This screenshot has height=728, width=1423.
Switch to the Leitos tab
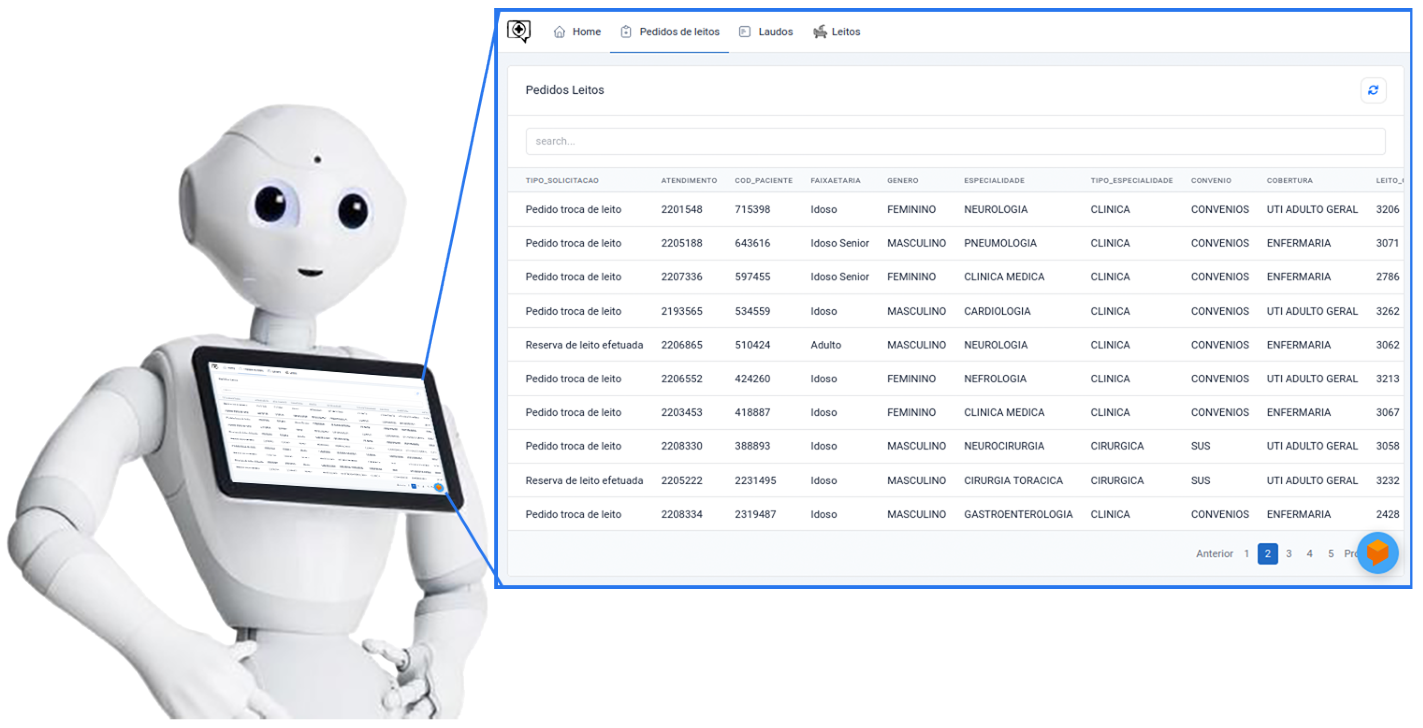[x=845, y=32]
